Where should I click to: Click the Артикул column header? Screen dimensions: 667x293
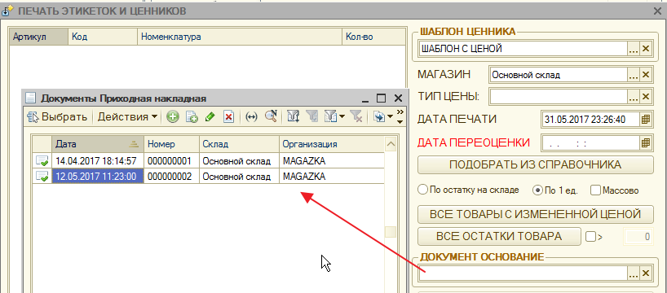point(38,37)
